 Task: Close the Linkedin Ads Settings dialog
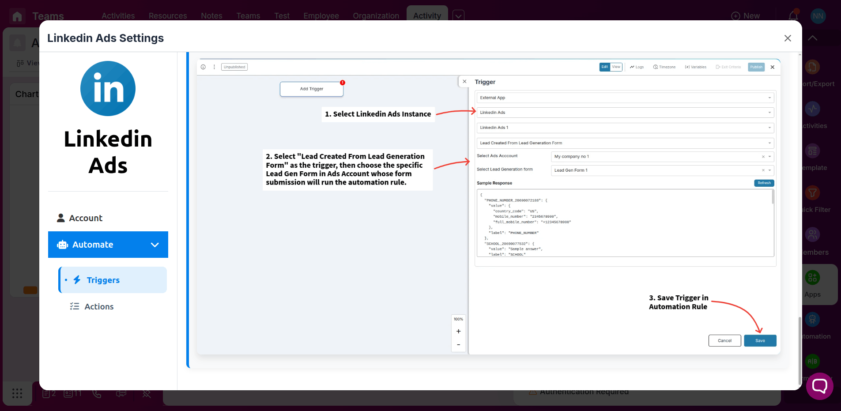(788, 38)
